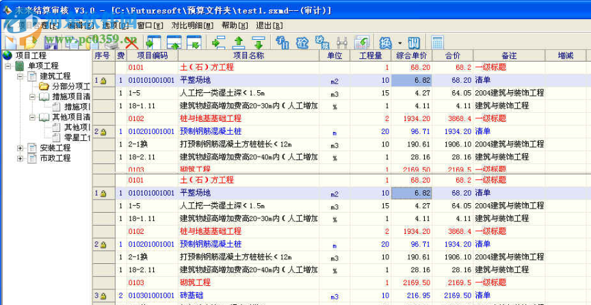
Task: Click 预制钢筋混凝土桩 name in lower pane
Action: [211, 244]
